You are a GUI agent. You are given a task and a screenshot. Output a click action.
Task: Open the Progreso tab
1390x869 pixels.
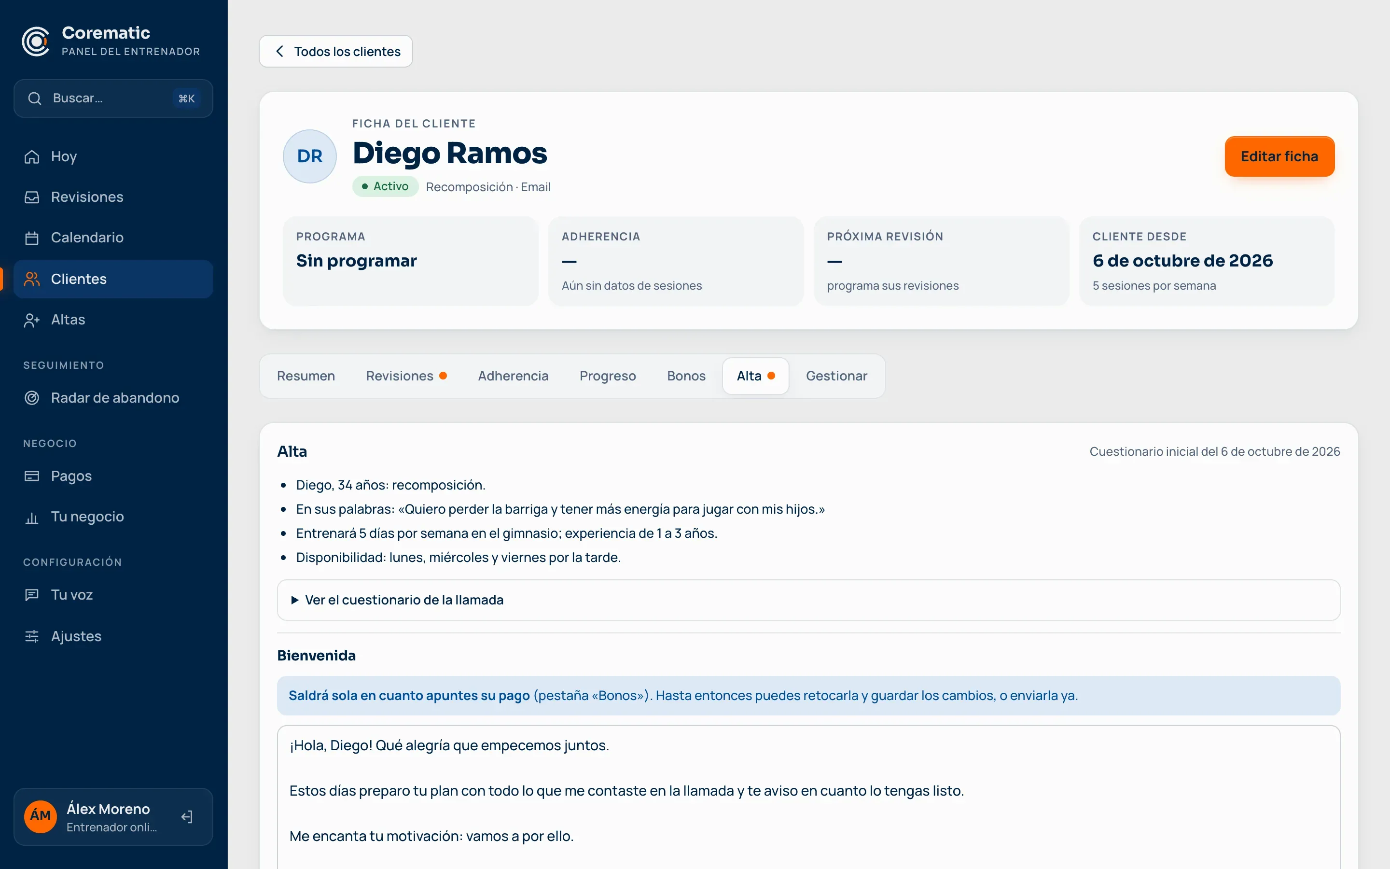(x=608, y=376)
